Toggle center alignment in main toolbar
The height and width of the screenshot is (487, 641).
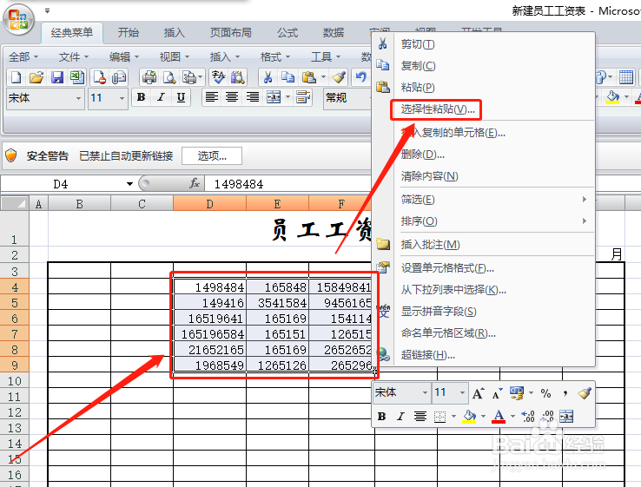(232, 97)
